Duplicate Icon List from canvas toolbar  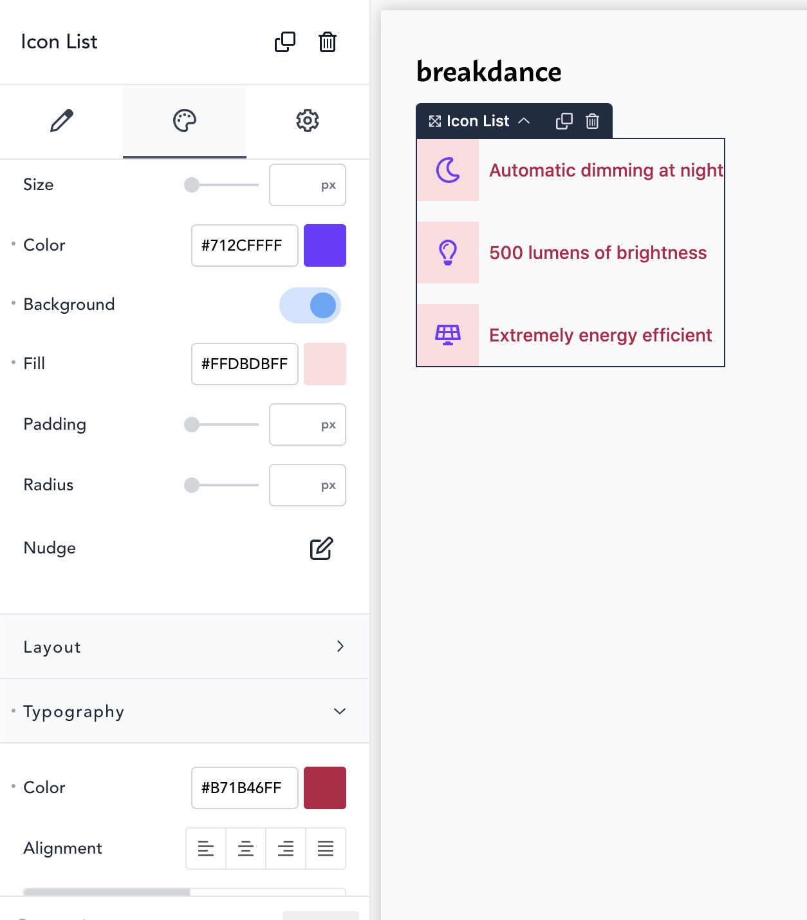point(564,120)
